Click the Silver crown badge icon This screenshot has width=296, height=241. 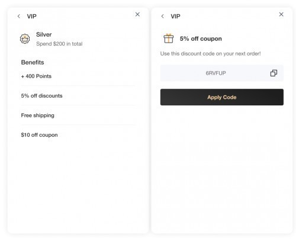[25, 38]
